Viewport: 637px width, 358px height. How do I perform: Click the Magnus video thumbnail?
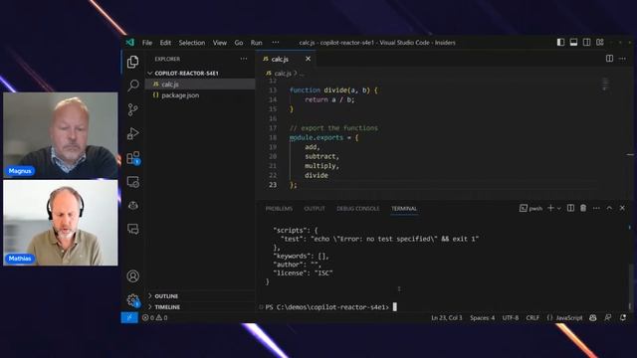[x=61, y=135]
